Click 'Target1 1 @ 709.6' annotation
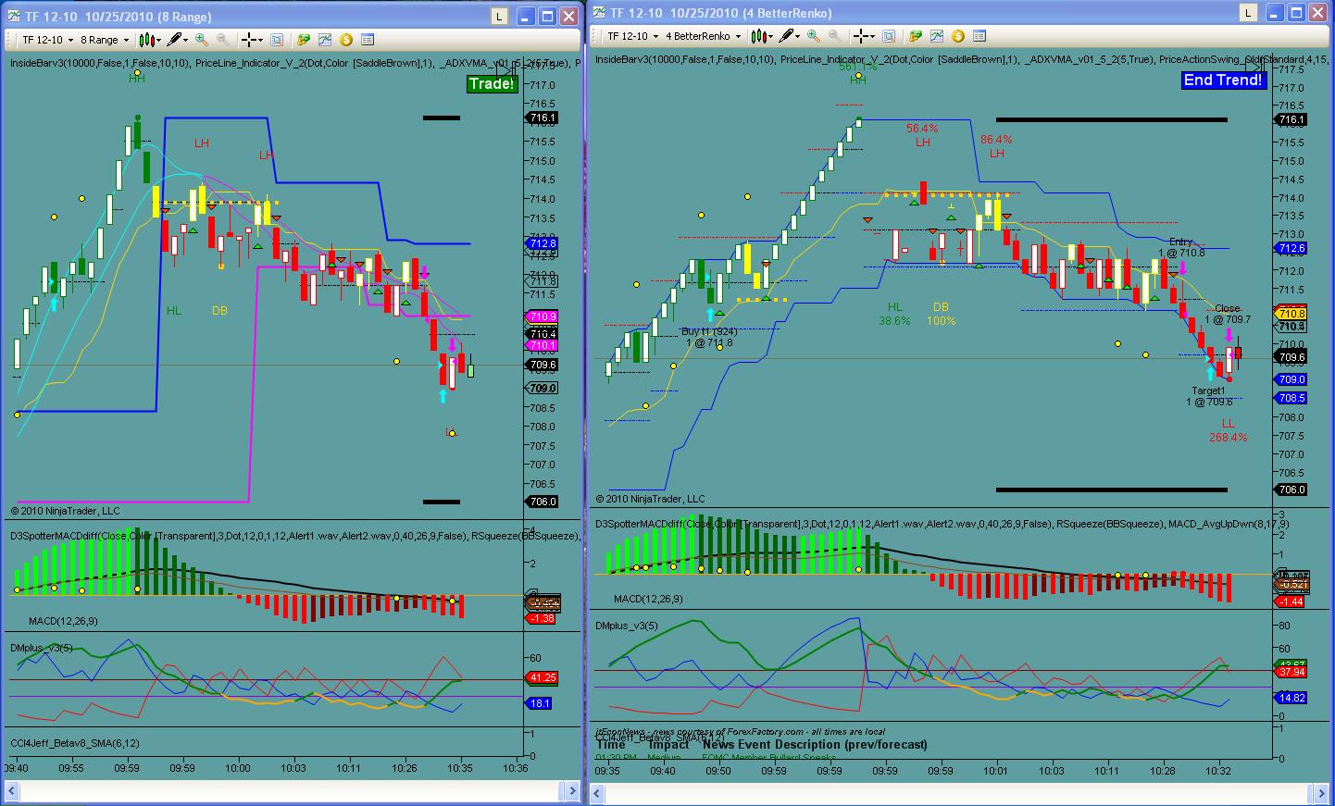 pyautogui.click(x=1209, y=396)
